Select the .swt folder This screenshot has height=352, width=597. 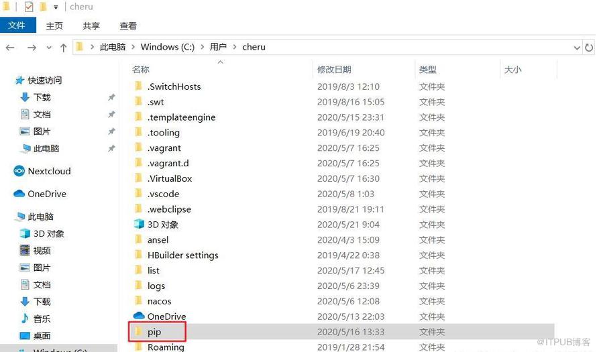[156, 102]
